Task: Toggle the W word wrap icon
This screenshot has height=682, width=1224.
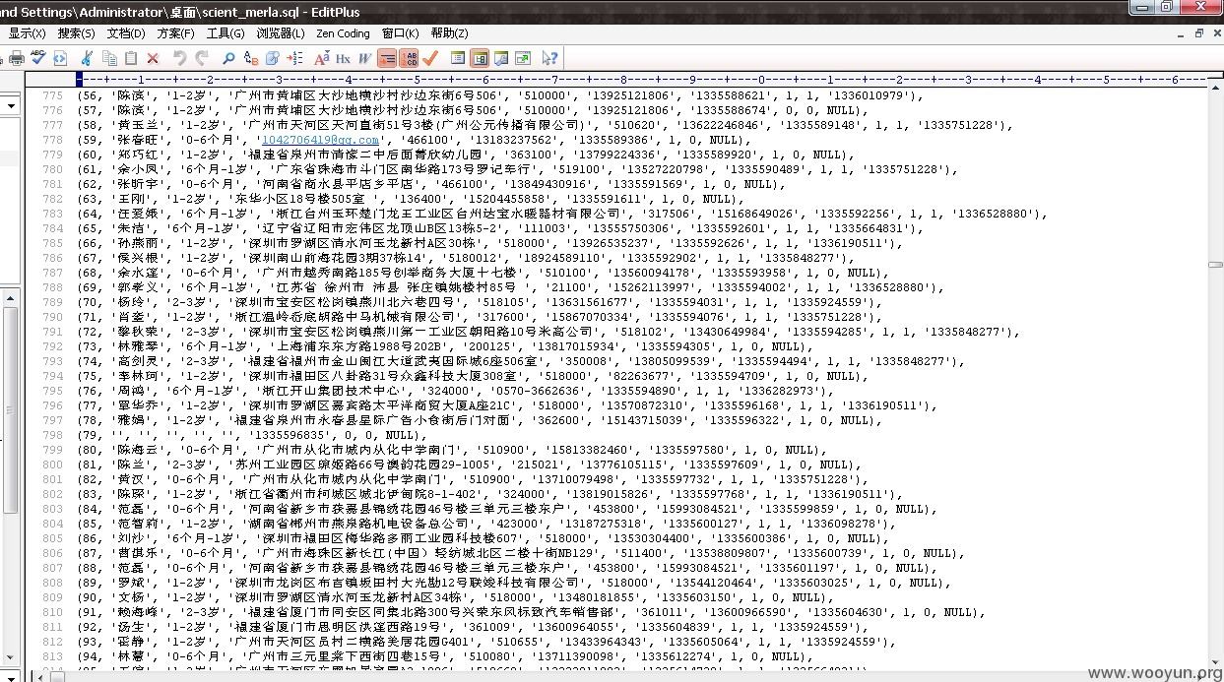Action: (364, 59)
